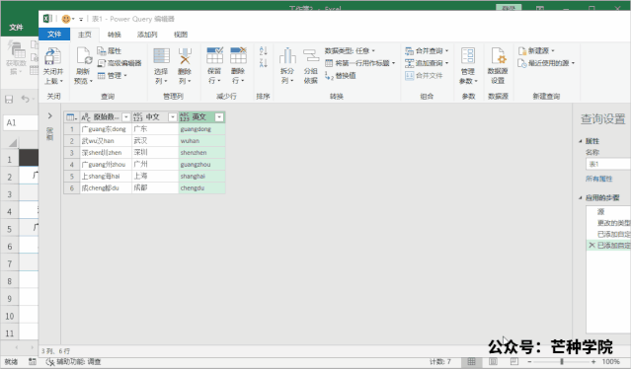Viewport: 631px width, 369px height.
Task: Click the table corner menu icon in grid
Action: click(x=71, y=117)
